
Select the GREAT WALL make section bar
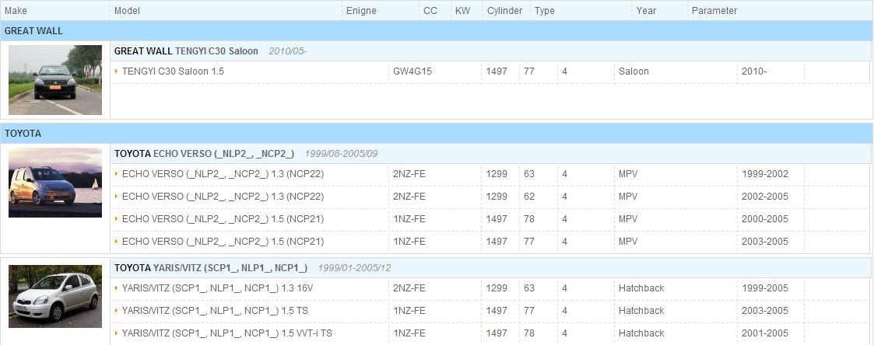pyautogui.click(x=437, y=31)
